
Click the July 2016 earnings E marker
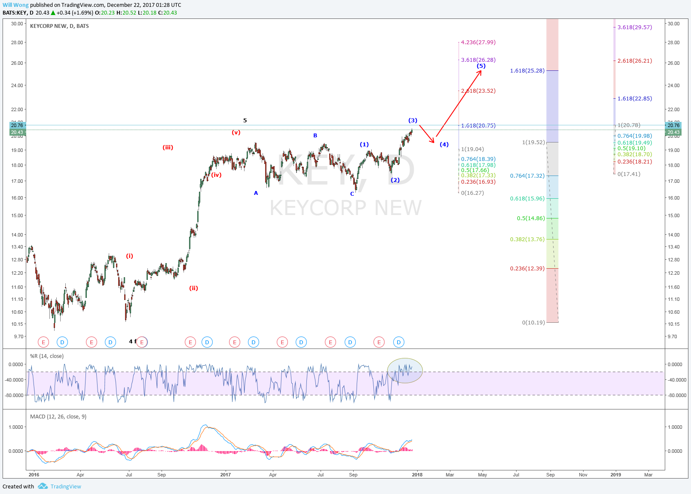[x=142, y=342]
